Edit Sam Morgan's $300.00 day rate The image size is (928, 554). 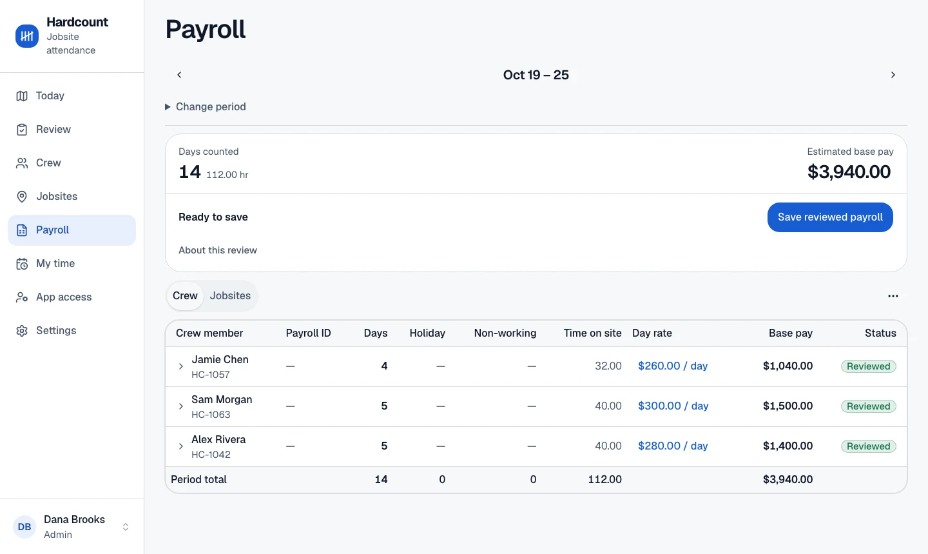click(673, 406)
